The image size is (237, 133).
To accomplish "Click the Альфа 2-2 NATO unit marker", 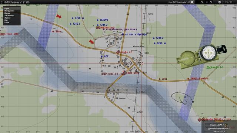I will [x=103, y=74].
